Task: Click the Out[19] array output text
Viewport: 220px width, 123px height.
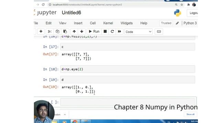Action: coord(78,89)
